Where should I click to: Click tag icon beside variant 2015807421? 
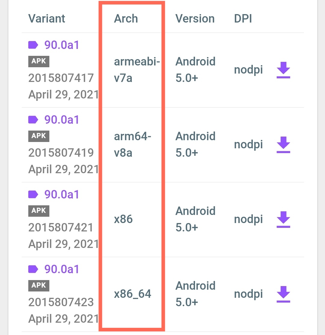[x=33, y=195]
